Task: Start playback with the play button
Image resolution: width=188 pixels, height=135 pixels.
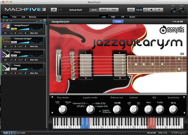Action: click(159, 10)
